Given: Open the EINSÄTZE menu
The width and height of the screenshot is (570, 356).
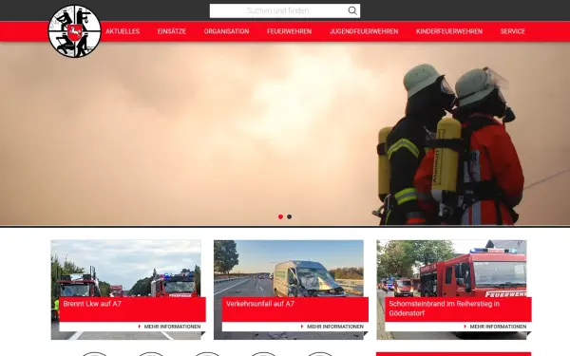Looking at the screenshot, I should (172, 31).
